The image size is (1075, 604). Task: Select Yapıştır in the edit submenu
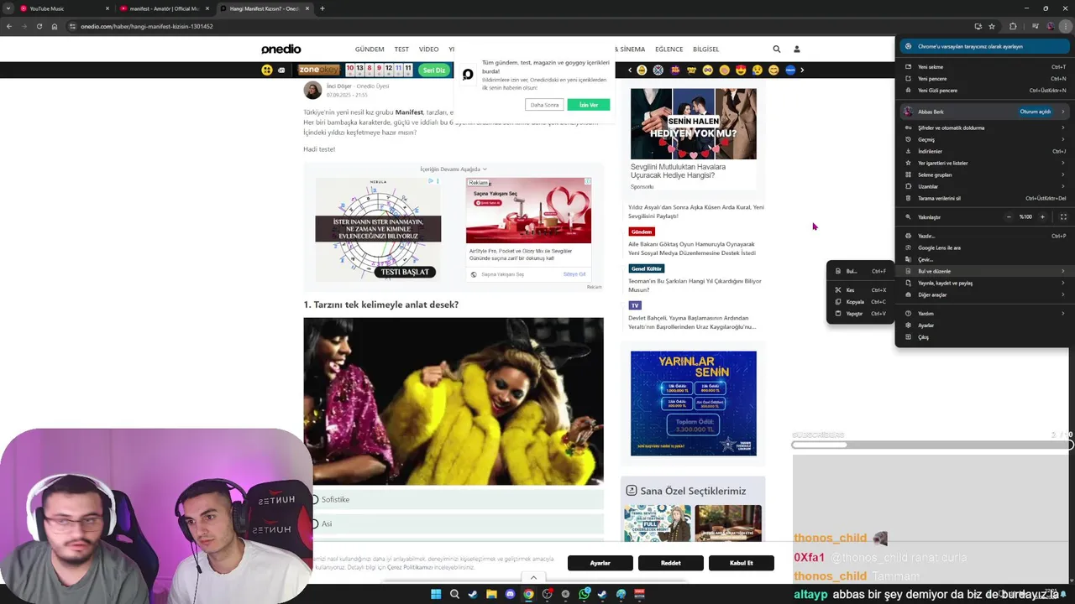point(861,313)
